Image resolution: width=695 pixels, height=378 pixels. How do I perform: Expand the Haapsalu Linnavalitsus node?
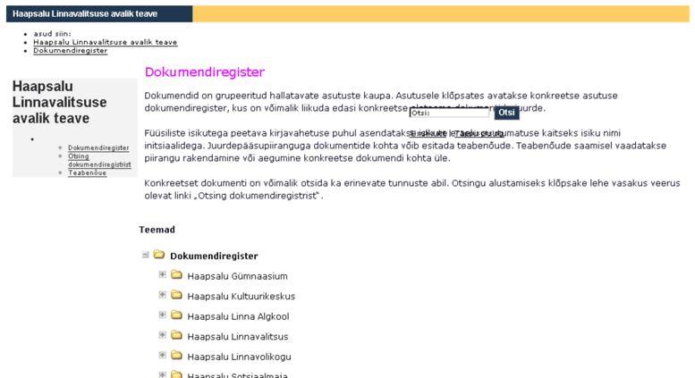pos(162,335)
